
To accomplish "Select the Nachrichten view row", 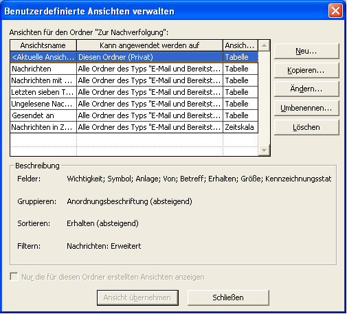I will [134, 69].
